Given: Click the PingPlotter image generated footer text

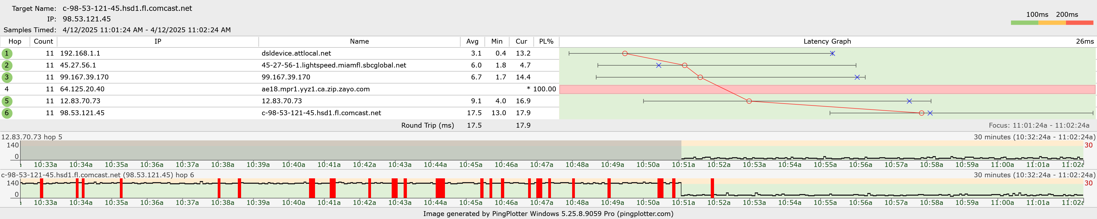Looking at the screenshot, I should pyautogui.click(x=548, y=214).
